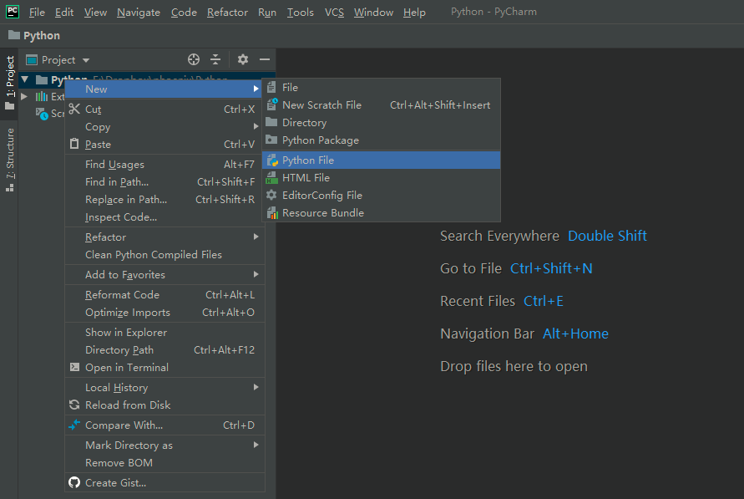Open the Window menu
The image size is (744, 499).
pyautogui.click(x=373, y=13)
